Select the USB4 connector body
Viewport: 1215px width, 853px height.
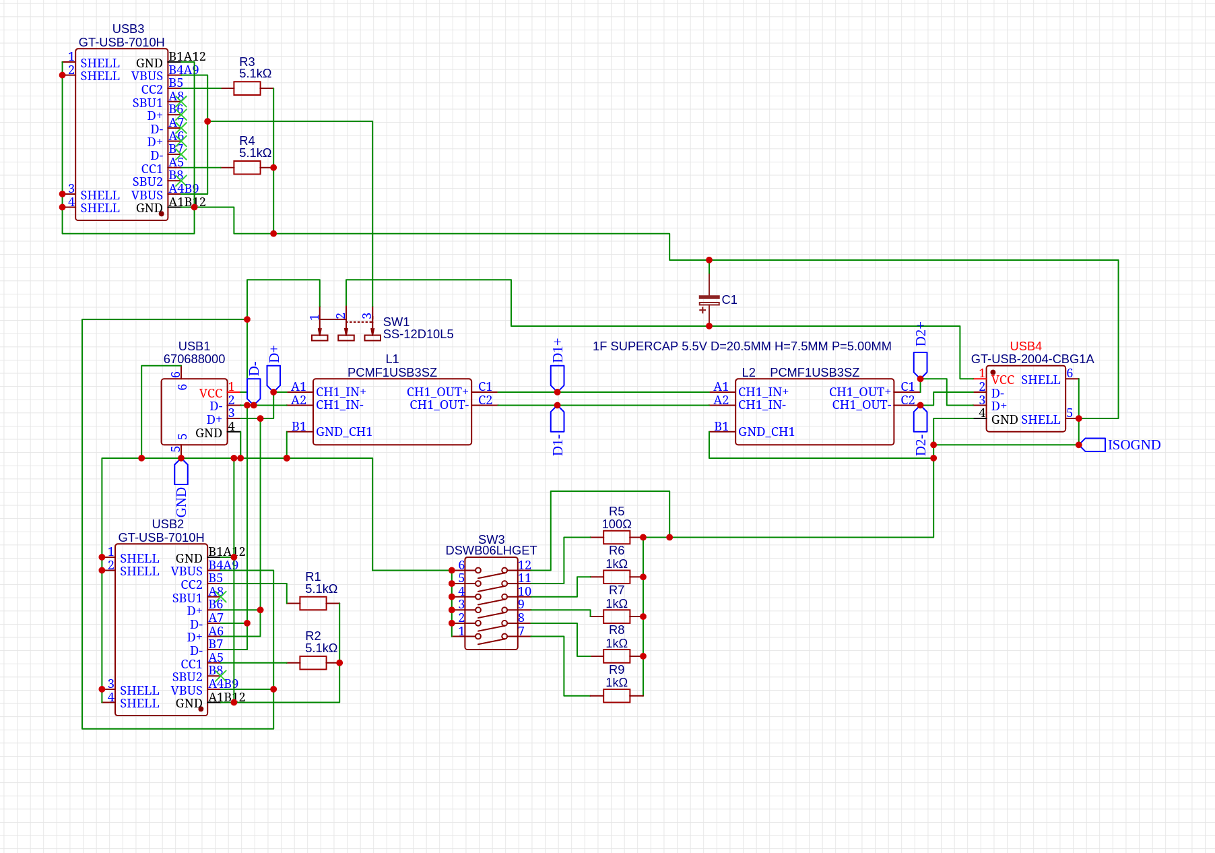[x=1026, y=399]
